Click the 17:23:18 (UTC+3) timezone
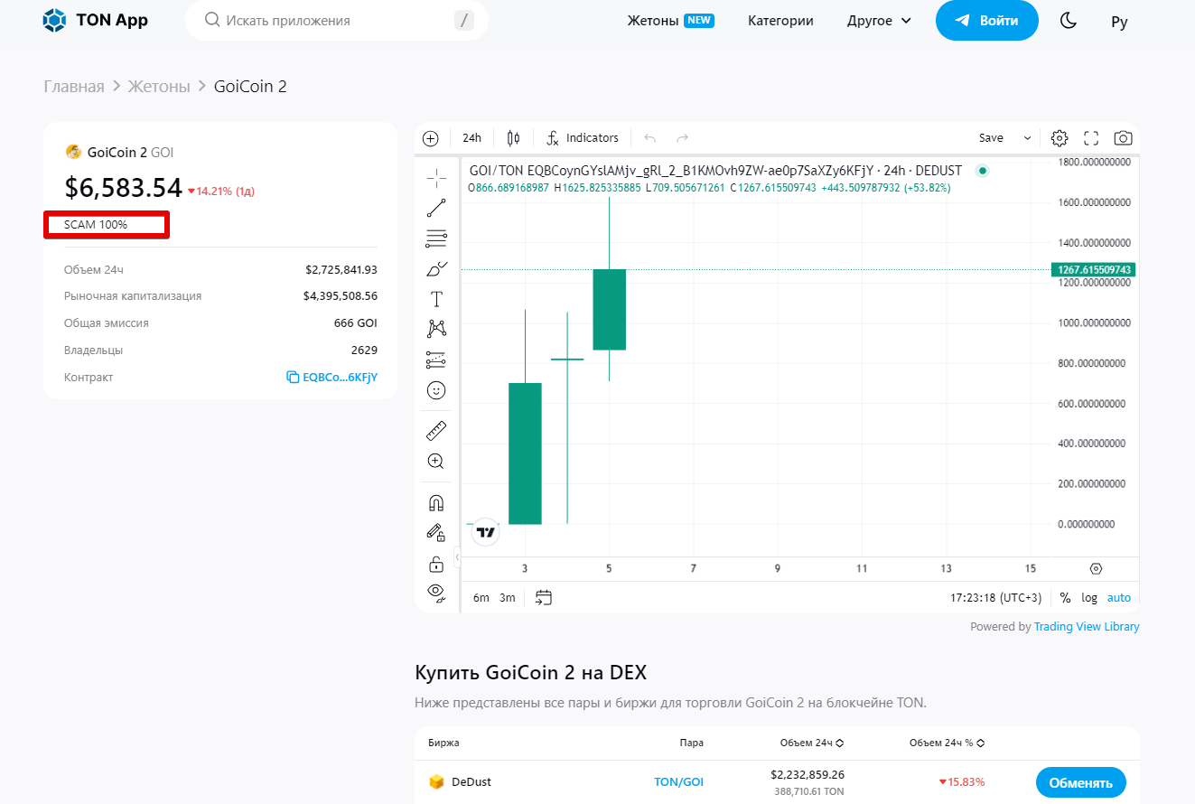Viewport: 1195px width, 804px height. click(996, 598)
